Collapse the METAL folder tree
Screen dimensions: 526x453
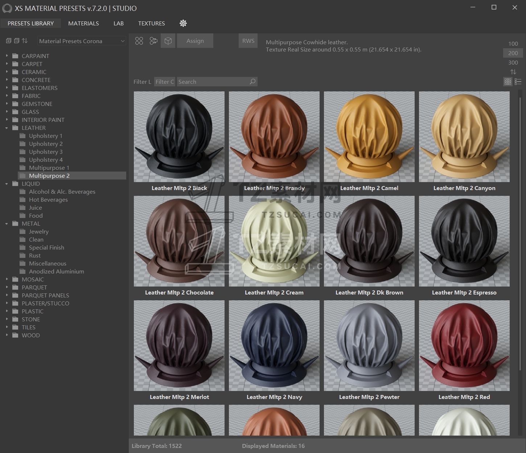[x=7, y=224]
